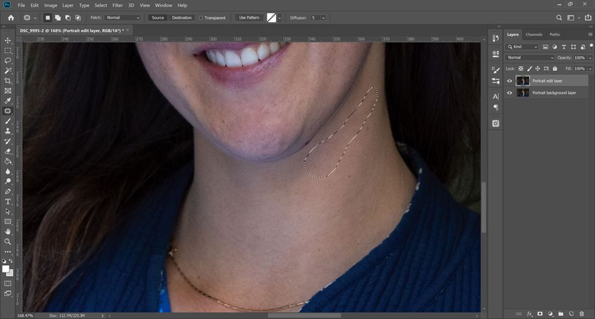Toggle filter for pixel layers
Screen dimensions: 595x319
pos(545,47)
